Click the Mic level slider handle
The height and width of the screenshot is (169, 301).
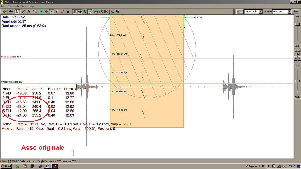pos(297,25)
